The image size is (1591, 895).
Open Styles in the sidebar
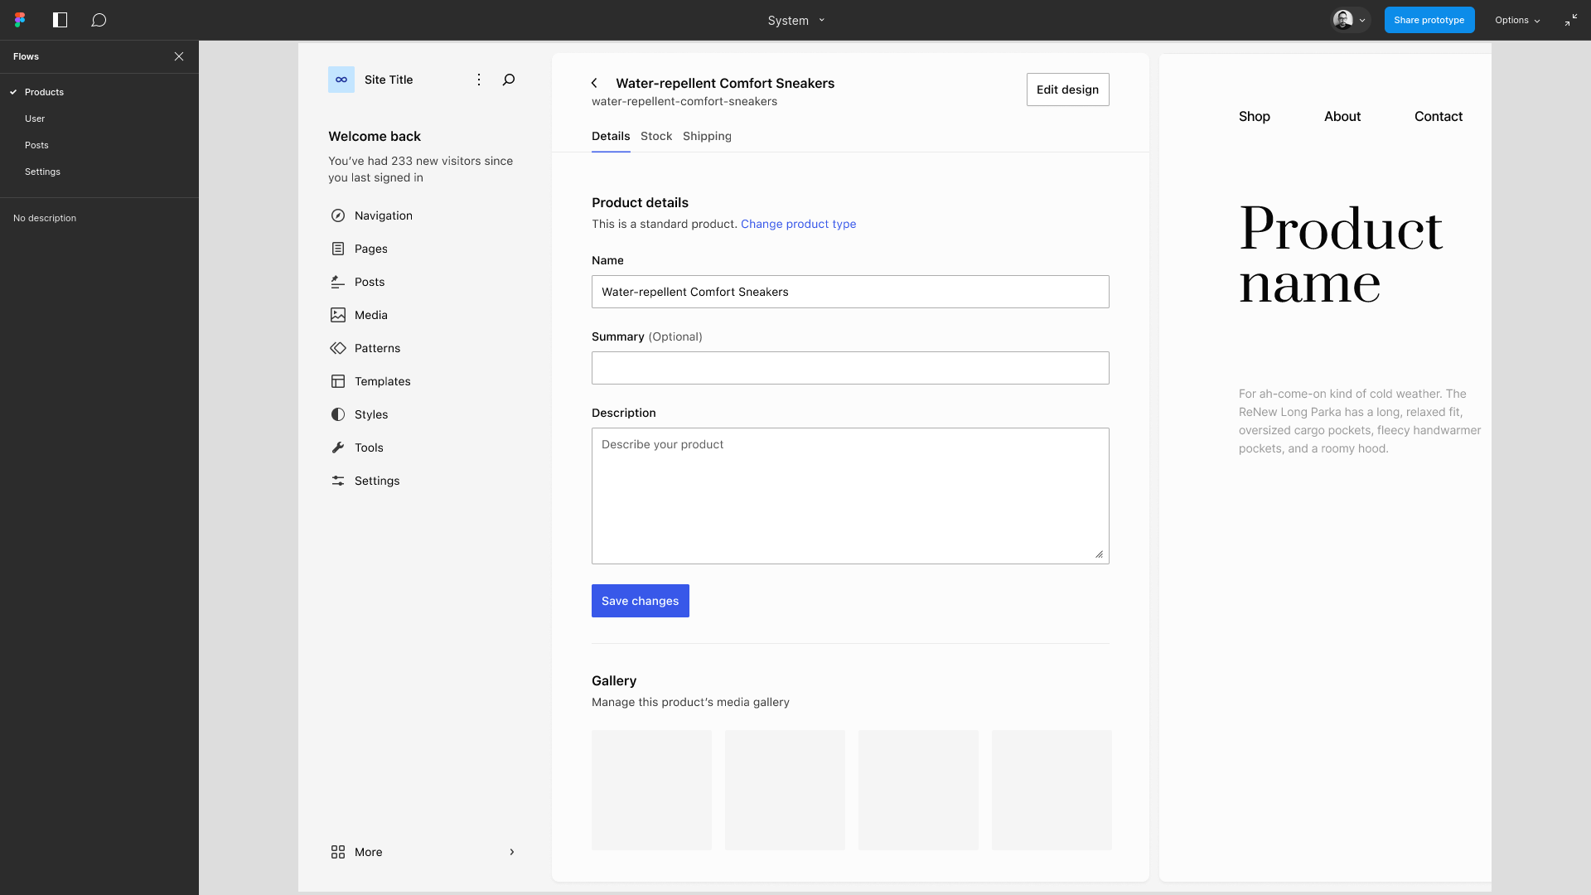[x=370, y=414]
